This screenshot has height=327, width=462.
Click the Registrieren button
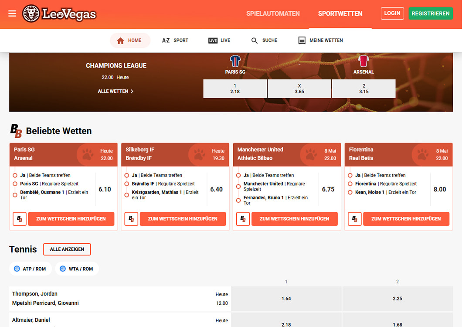coord(431,14)
